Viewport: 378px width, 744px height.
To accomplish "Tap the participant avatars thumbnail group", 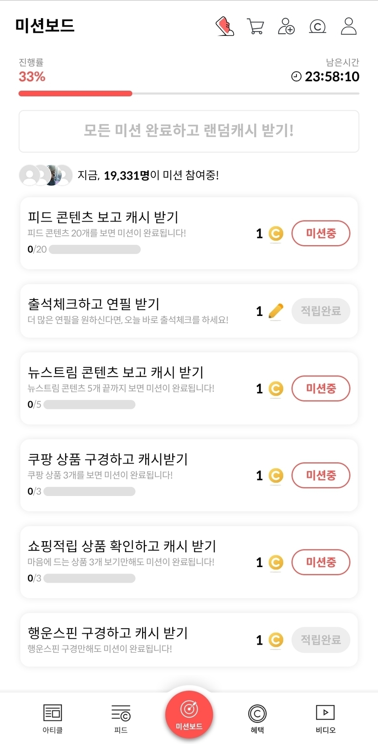I will [x=46, y=175].
